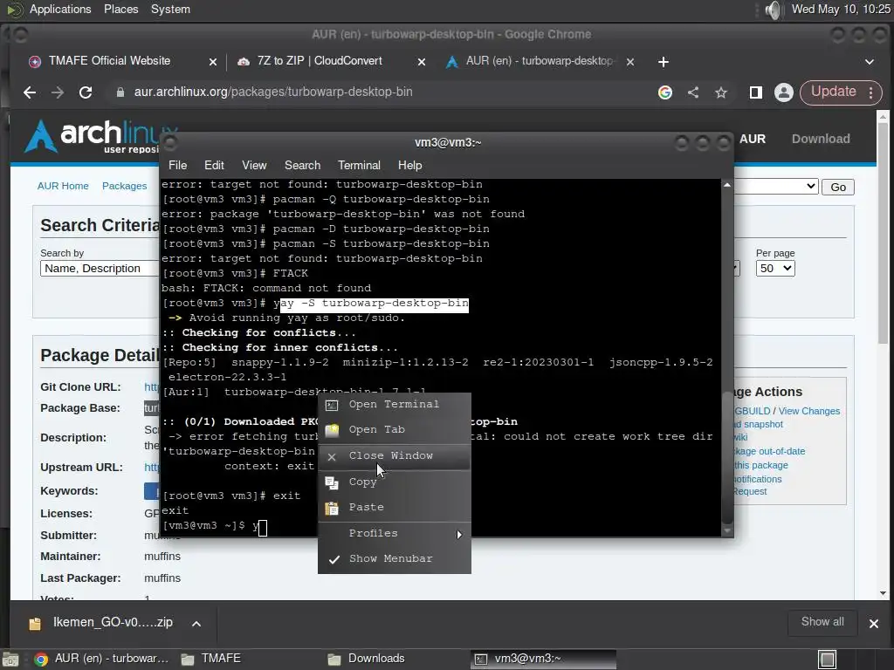This screenshot has height=670, width=894.
Task: Open the dropdown next to Go button
Action: click(775, 187)
